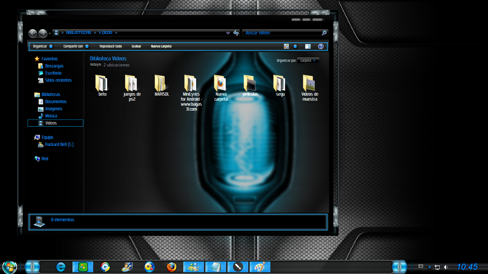Open the volume control in the system tray

(446, 267)
